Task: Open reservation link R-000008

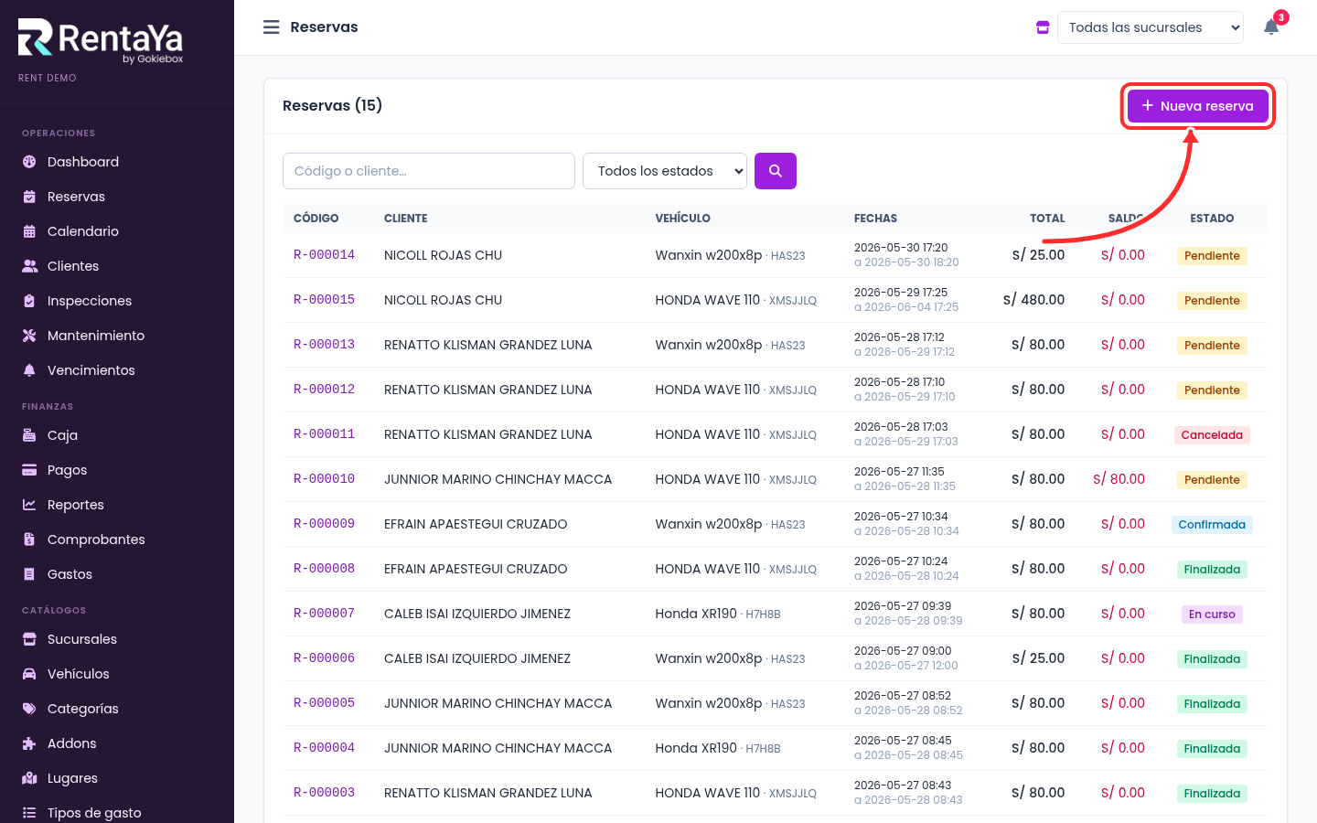Action: click(x=324, y=569)
